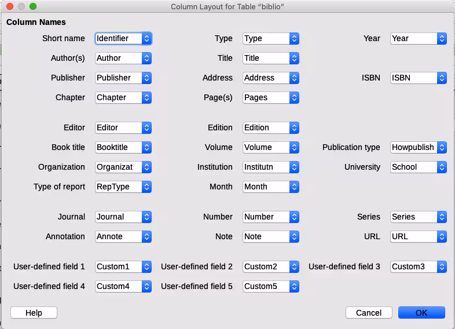Open the Edition column dropdown
This screenshot has height=329, width=455.
(271, 128)
